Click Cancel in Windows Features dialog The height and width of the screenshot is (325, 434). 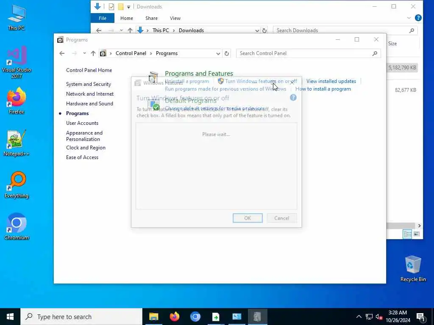(282, 218)
